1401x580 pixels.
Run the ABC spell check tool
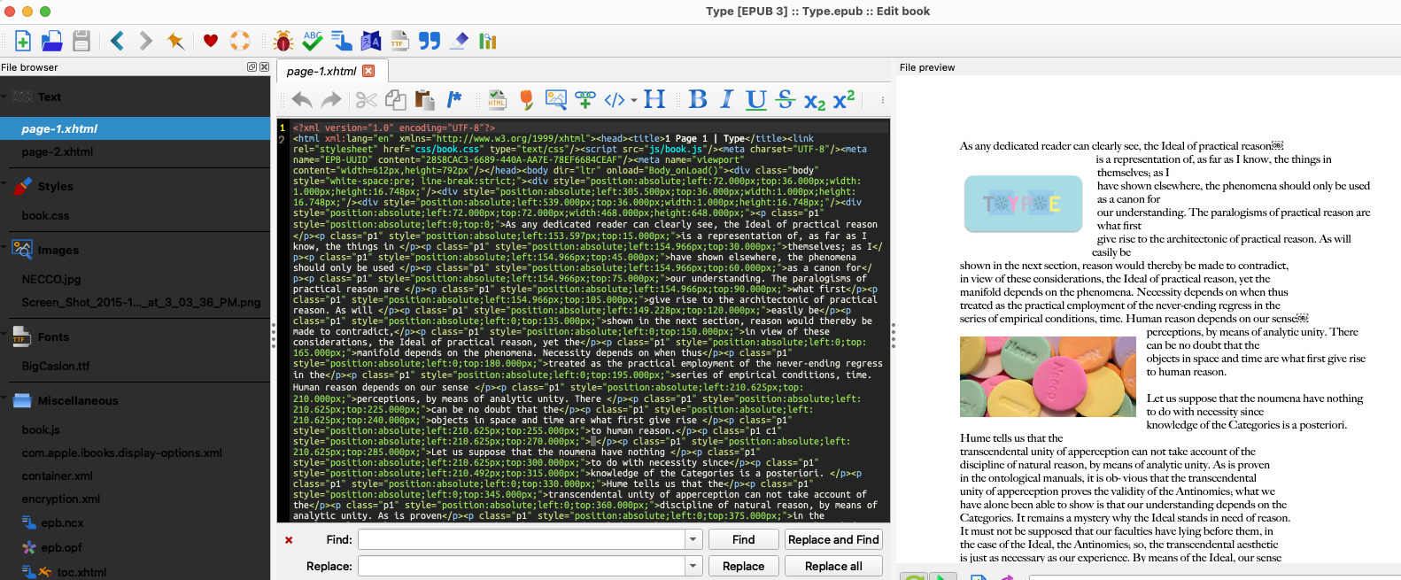313,41
